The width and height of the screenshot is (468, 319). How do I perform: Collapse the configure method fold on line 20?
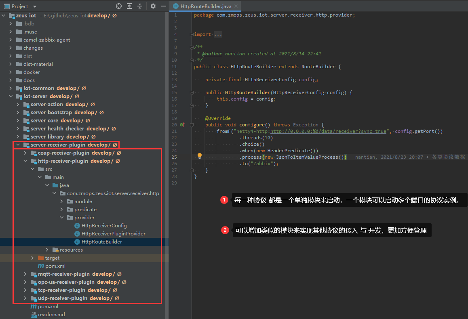[x=192, y=125]
